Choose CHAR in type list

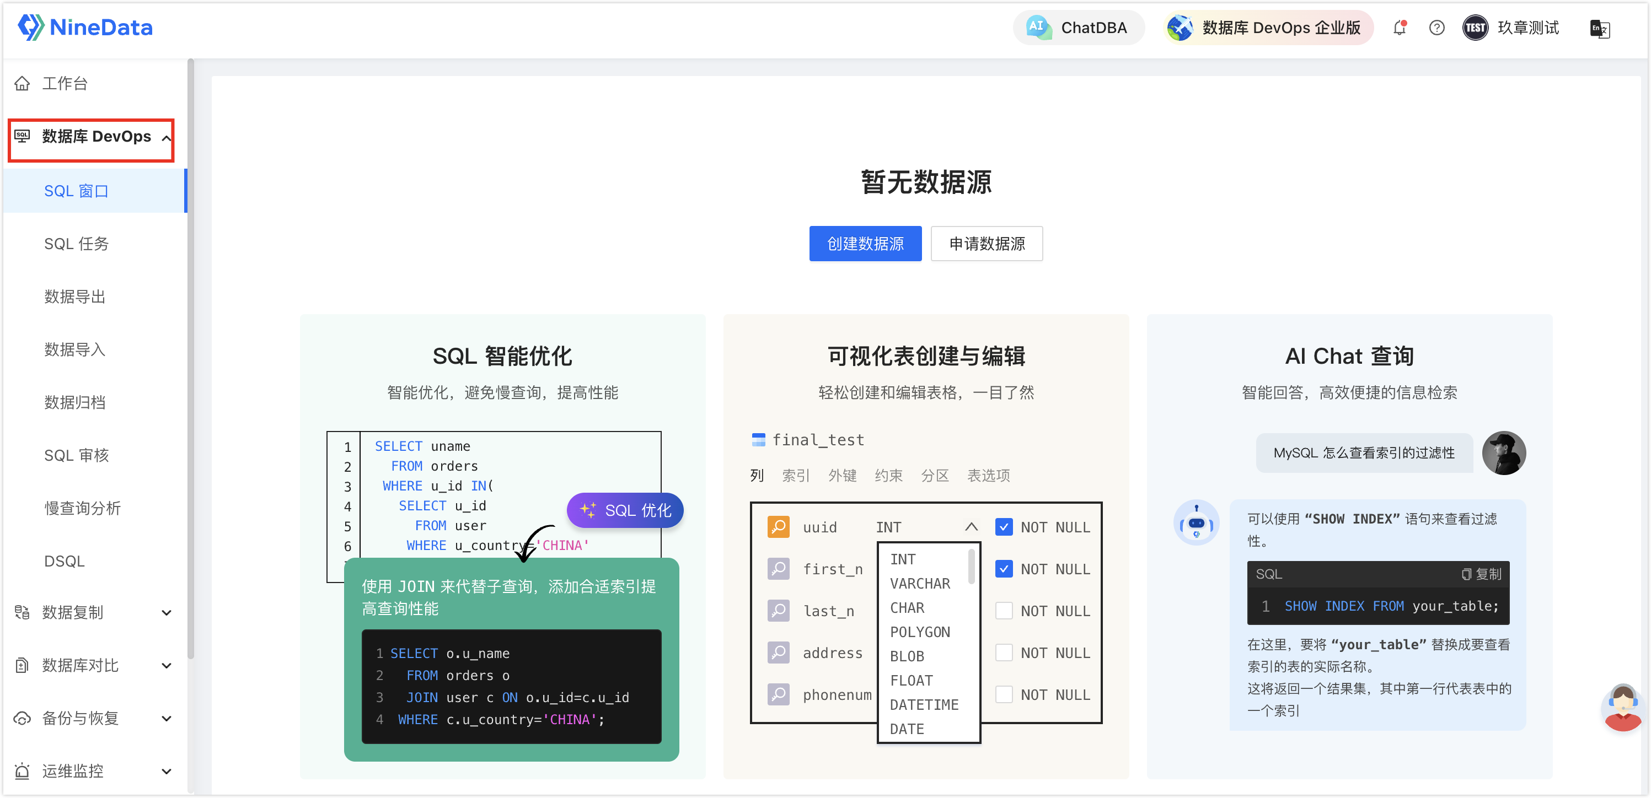point(907,608)
